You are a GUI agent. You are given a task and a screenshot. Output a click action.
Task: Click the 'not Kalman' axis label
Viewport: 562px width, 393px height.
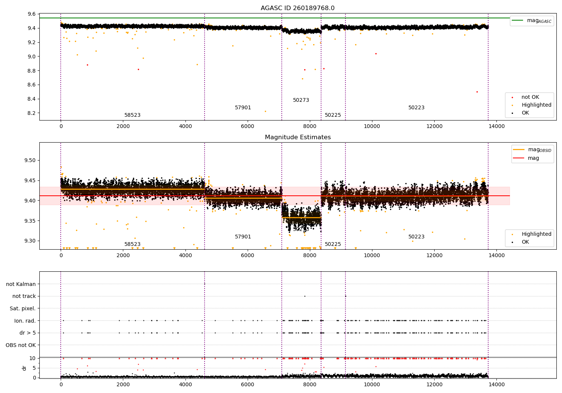pos(21,284)
